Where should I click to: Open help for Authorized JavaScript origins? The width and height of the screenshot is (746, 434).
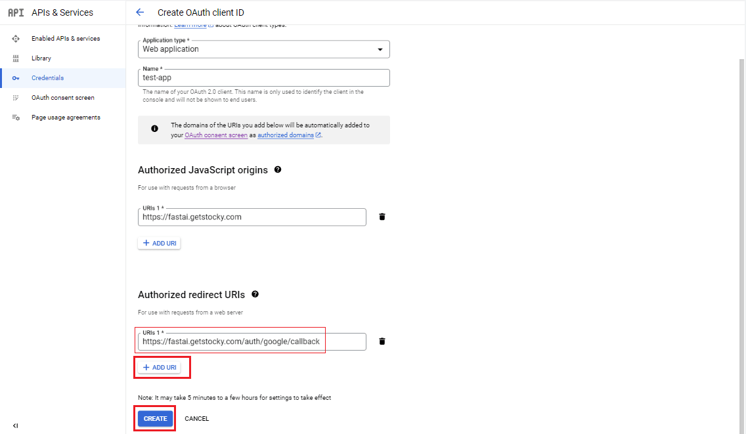[x=278, y=169]
